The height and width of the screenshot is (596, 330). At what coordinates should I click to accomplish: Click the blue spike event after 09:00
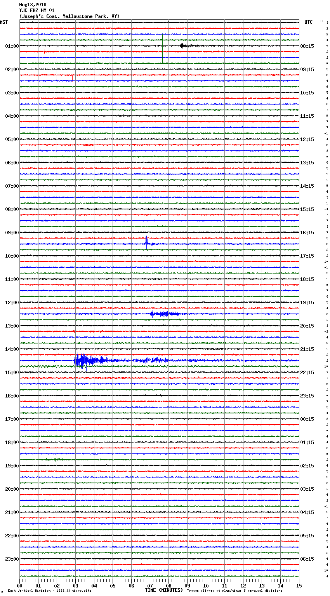(147, 243)
